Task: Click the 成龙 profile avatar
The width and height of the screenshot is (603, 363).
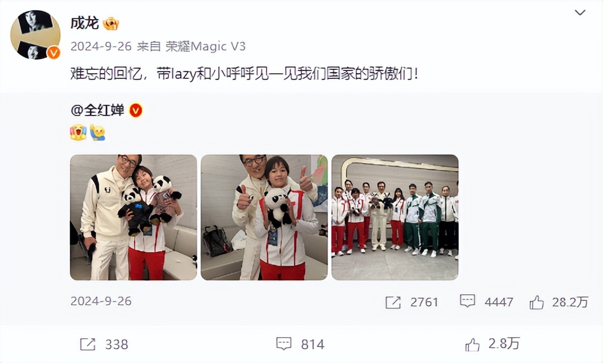Action: [x=36, y=35]
